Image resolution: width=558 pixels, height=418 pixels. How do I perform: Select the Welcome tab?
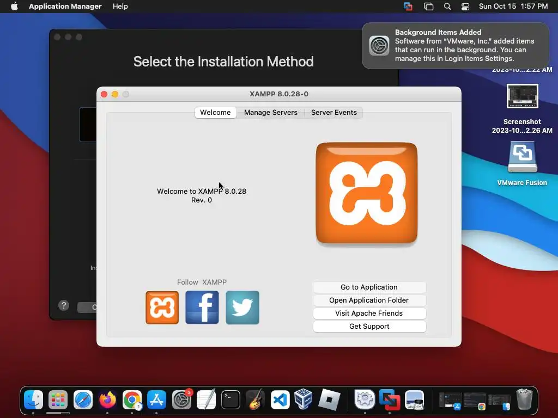click(x=215, y=113)
